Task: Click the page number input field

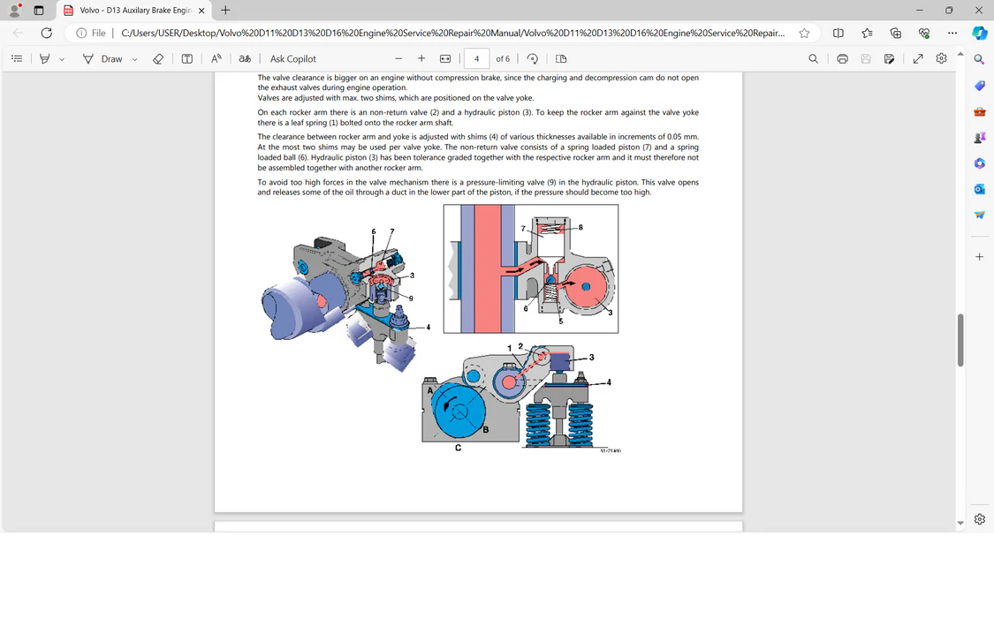Action: click(x=476, y=58)
